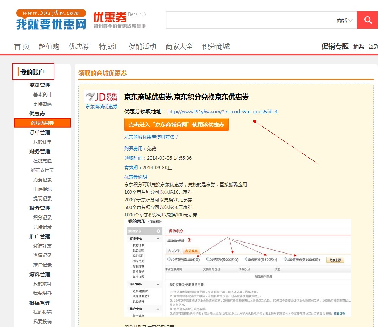Screen dimensions: 378x327
Task: Select 基本资料 in the sidebar
Action: click(42, 95)
